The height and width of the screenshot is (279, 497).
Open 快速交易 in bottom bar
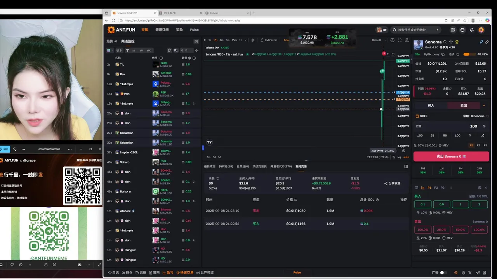[x=184, y=272]
